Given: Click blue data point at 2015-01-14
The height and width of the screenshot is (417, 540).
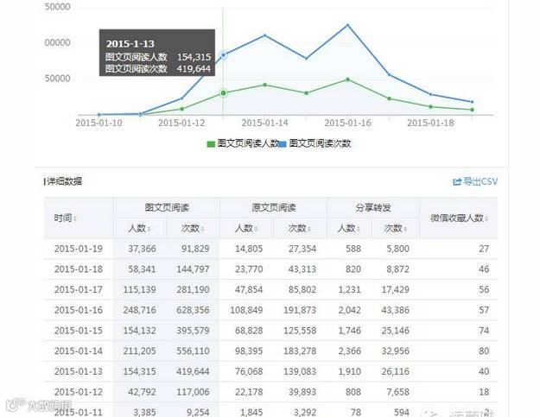Looking at the screenshot, I should [x=265, y=35].
